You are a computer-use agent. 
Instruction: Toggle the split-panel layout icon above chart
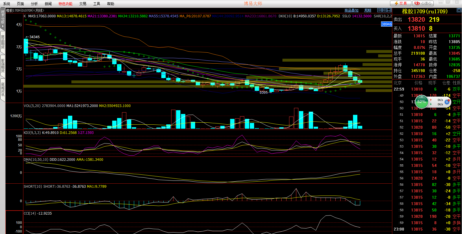pos(389,10)
